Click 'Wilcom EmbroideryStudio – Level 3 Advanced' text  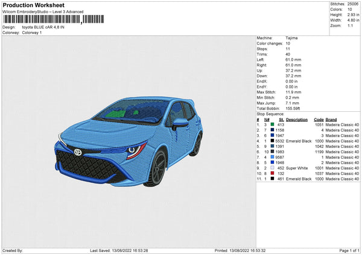pyautogui.click(x=43, y=12)
